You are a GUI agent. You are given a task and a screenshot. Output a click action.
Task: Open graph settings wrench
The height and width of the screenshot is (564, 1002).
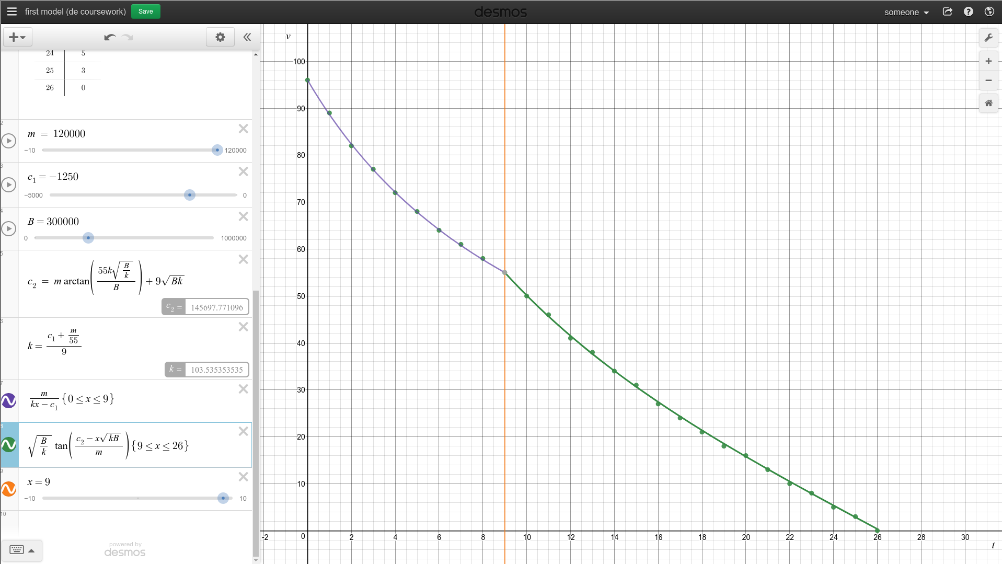click(988, 38)
